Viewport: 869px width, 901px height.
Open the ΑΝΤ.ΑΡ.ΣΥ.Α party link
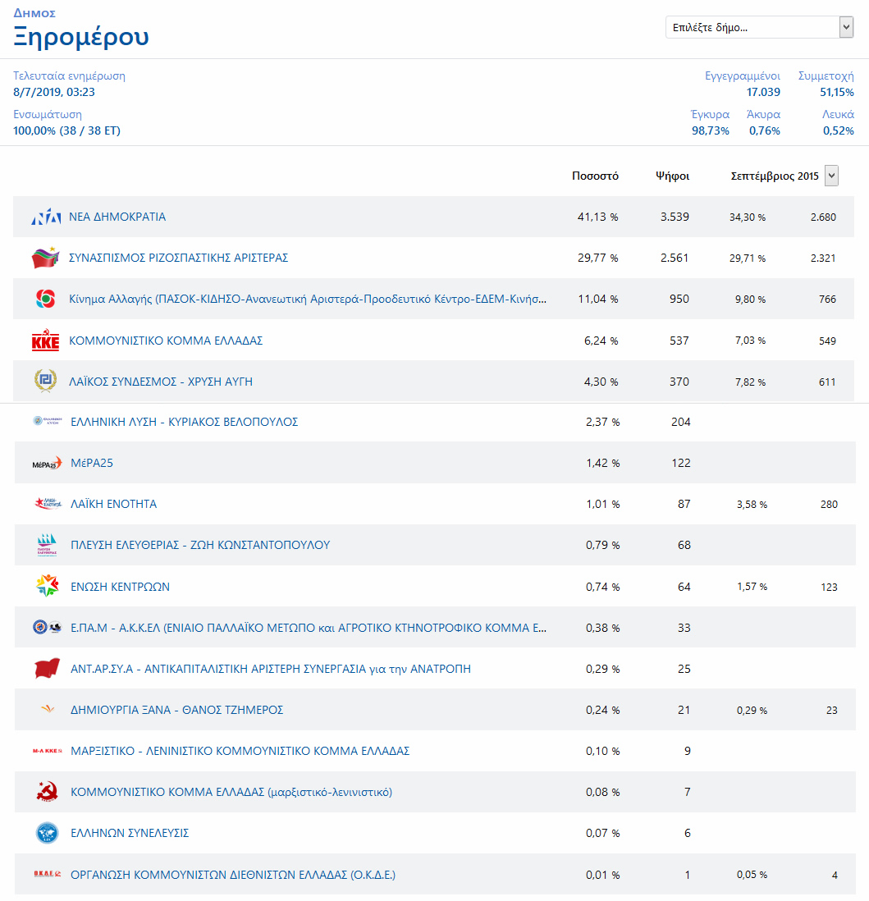(271, 669)
